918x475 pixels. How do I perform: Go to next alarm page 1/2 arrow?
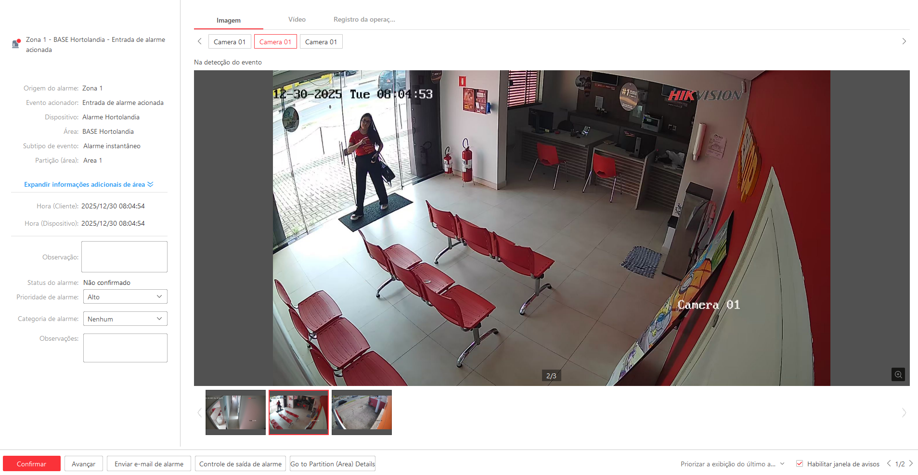tap(911, 463)
